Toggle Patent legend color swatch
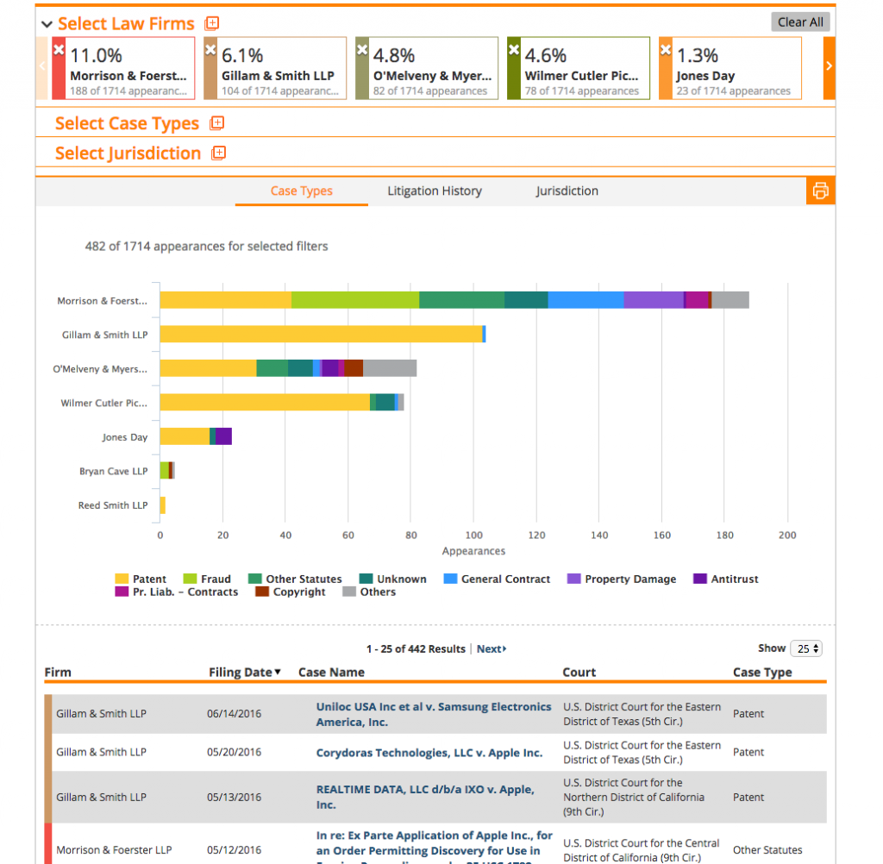The height and width of the screenshot is (864, 883). pos(122,579)
